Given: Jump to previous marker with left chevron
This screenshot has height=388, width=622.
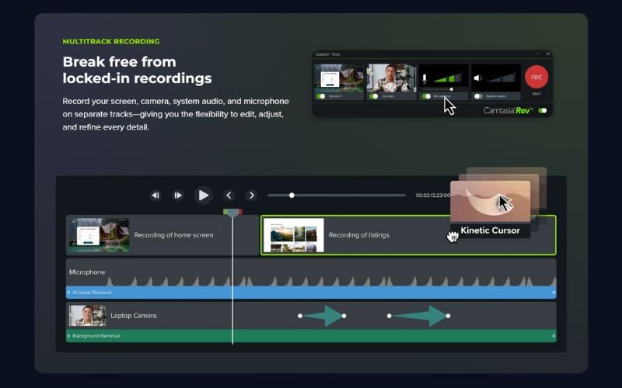Looking at the screenshot, I should [229, 196].
